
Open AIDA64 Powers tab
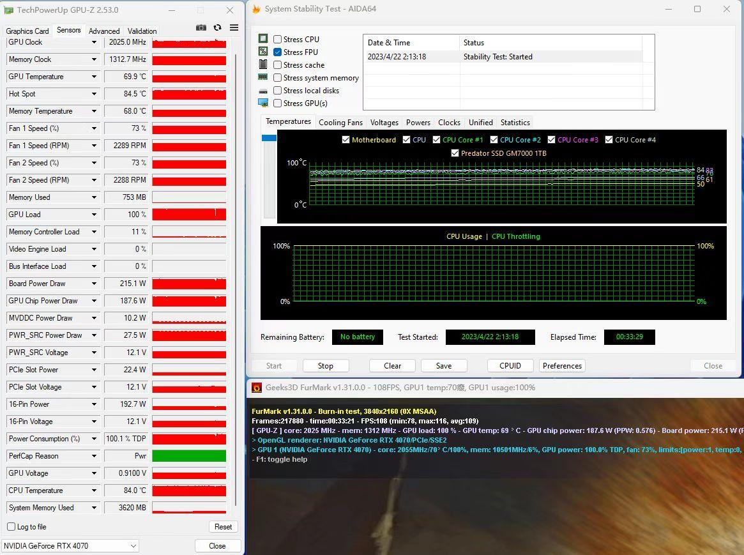[x=418, y=123]
